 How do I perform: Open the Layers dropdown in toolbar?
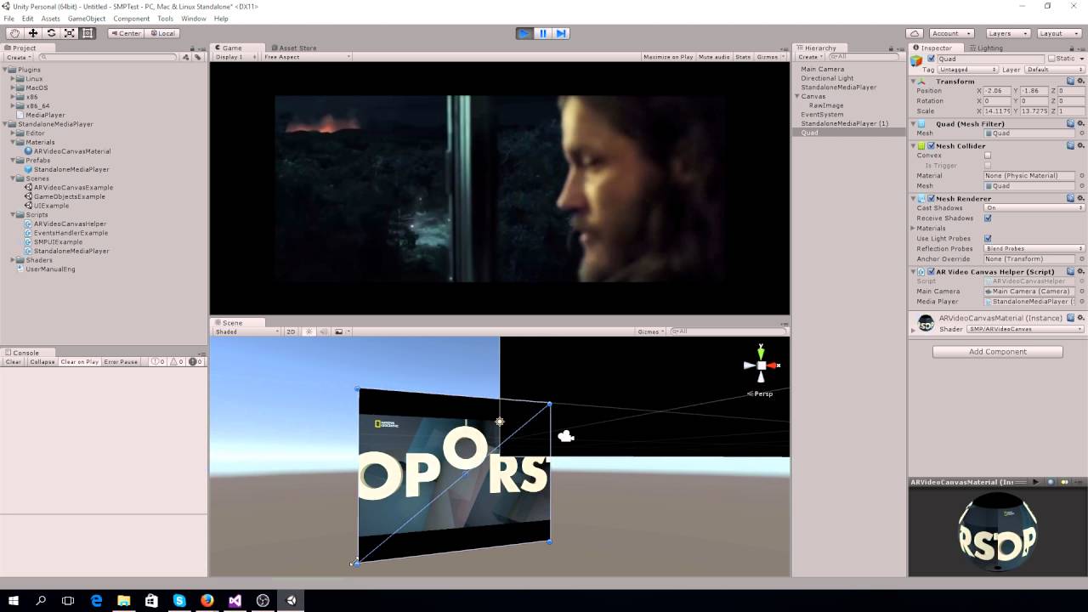[1008, 33]
